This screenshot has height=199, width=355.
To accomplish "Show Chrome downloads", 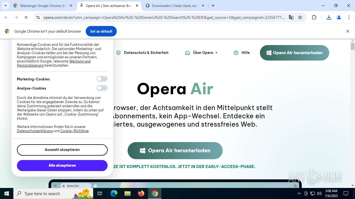I will 329,17.
